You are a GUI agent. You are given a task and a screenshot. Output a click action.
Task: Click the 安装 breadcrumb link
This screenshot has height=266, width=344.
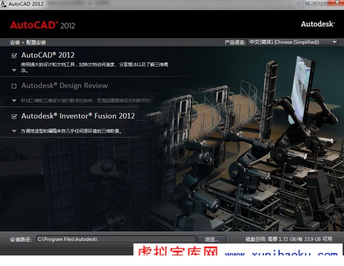(x=15, y=43)
